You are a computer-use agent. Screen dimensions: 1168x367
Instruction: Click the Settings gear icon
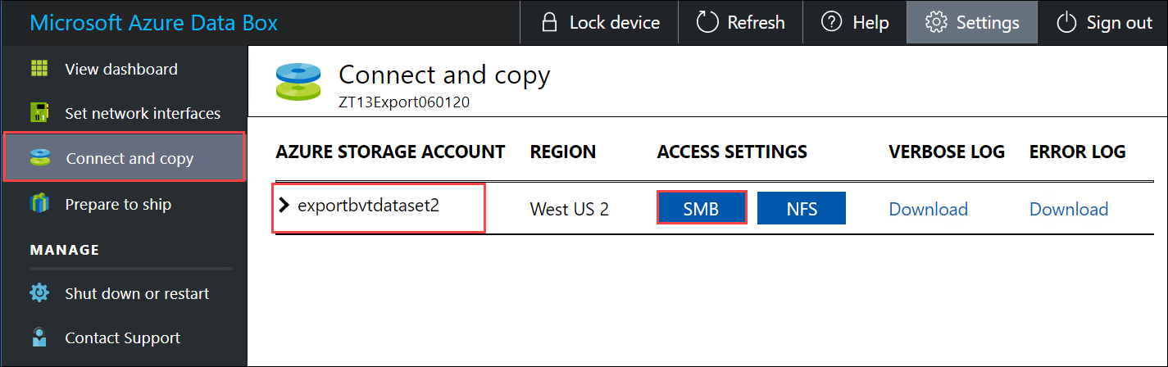click(935, 23)
